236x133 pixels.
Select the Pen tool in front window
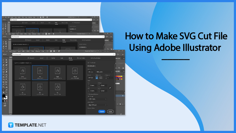click(x=3, y=65)
